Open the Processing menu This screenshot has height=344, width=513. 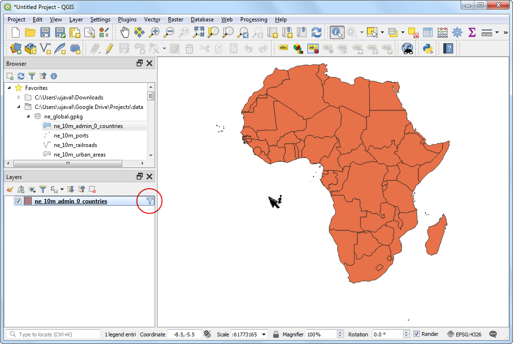point(253,20)
